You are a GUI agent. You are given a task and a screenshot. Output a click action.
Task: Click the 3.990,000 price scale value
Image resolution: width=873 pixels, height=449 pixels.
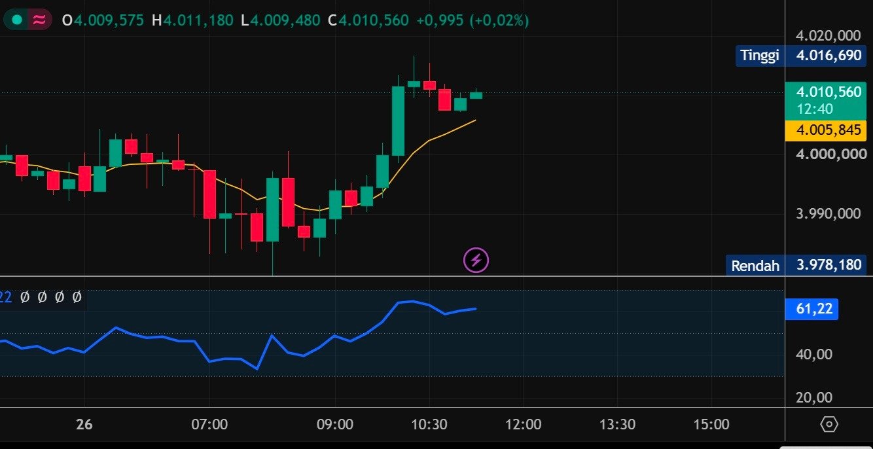(x=828, y=213)
